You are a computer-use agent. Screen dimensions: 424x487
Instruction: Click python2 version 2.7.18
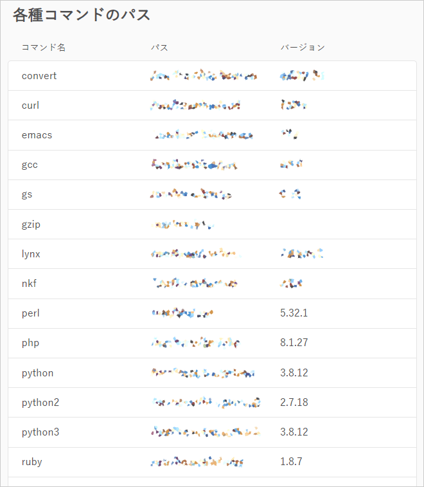coord(294,402)
